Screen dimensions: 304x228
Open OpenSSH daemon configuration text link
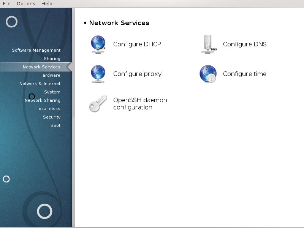(140, 104)
